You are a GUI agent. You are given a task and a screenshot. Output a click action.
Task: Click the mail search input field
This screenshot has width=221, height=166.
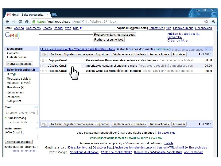66,37
